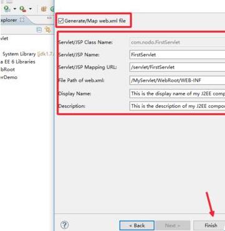The height and width of the screenshot is (231, 225).
Task: Collapse All in the explorer panel
Action: 39,30
